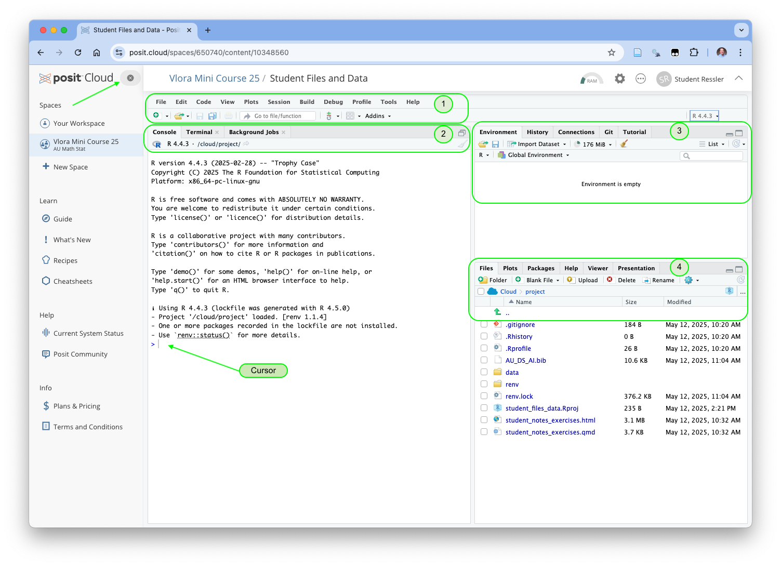Viewport: 781px width, 566px height.
Task: Refresh the Environment pane
Action: click(x=736, y=143)
